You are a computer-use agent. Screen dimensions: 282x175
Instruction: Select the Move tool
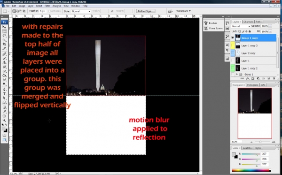(4, 27)
